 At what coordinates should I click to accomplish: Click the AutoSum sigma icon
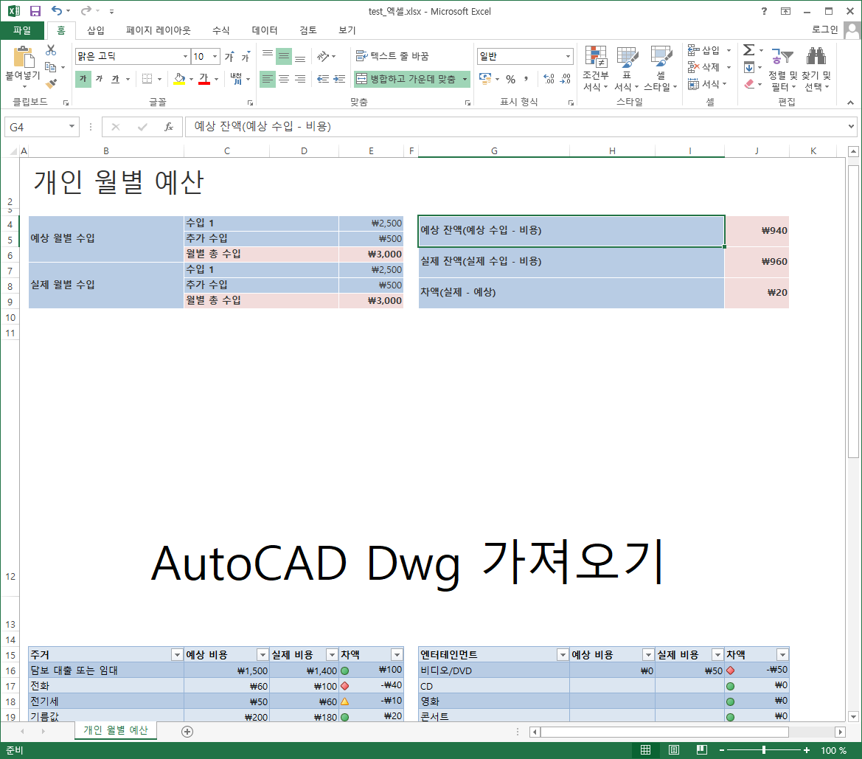pos(748,50)
